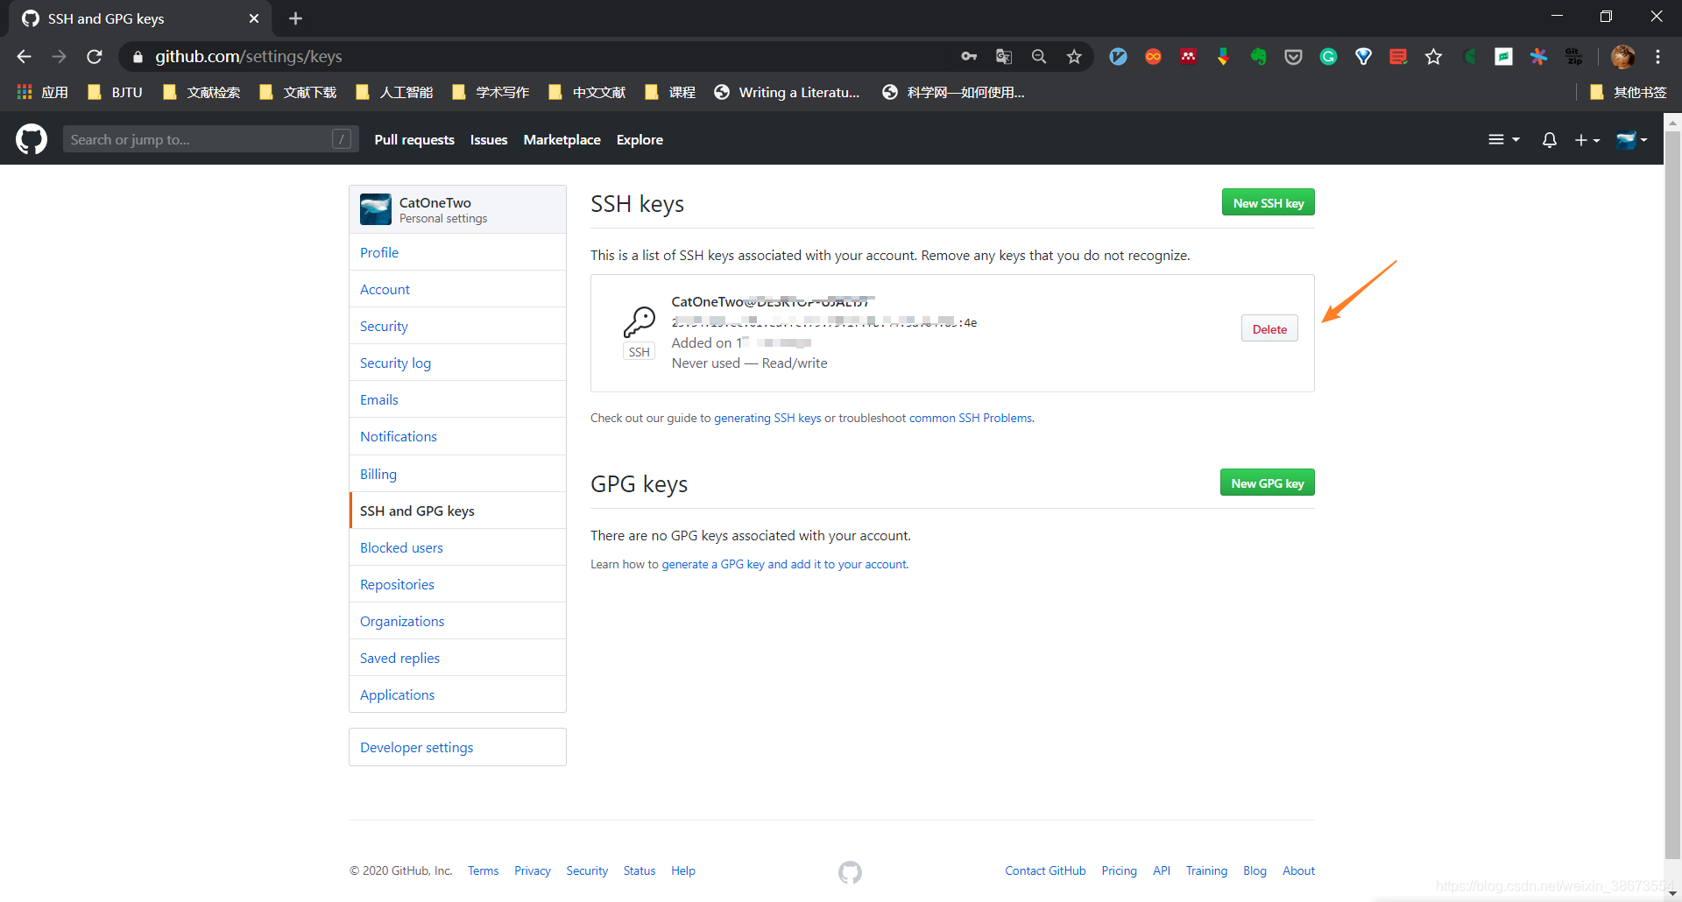Select Account in settings sidebar
This screenshot has width=1682, height=902.
point(457,289)
